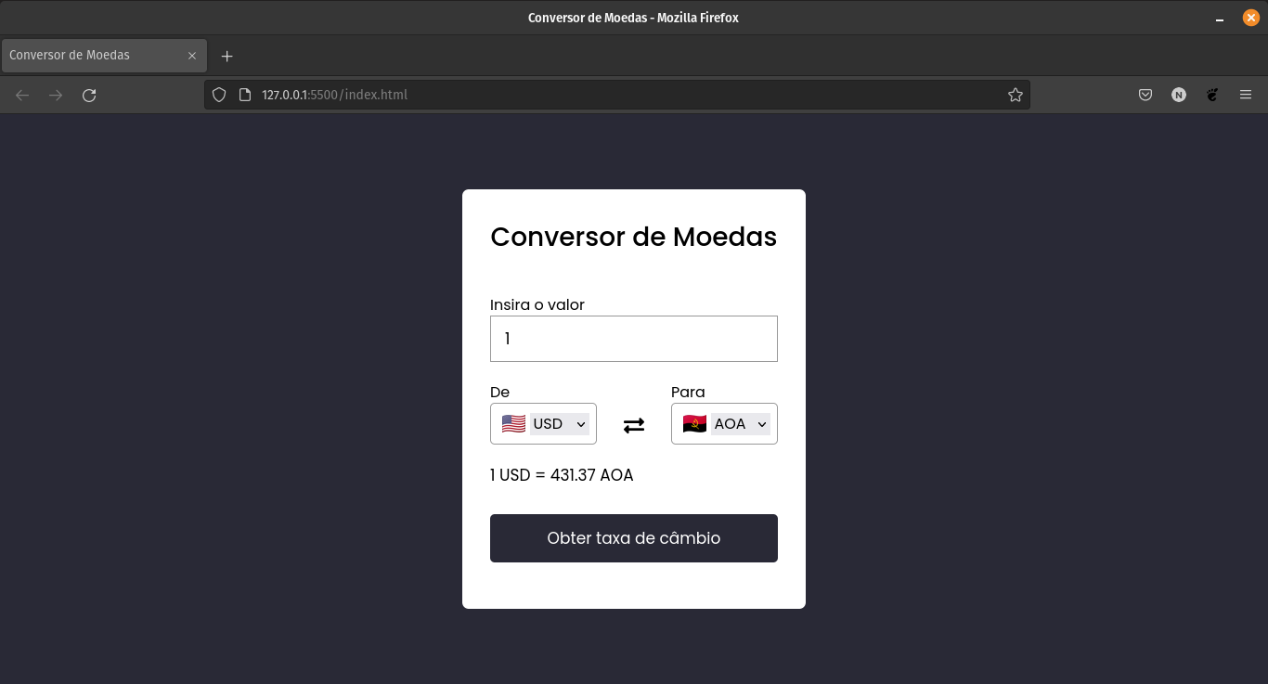1268x684 pixels.
Task: Click inside the Insira o valor field
Action: 633,338
